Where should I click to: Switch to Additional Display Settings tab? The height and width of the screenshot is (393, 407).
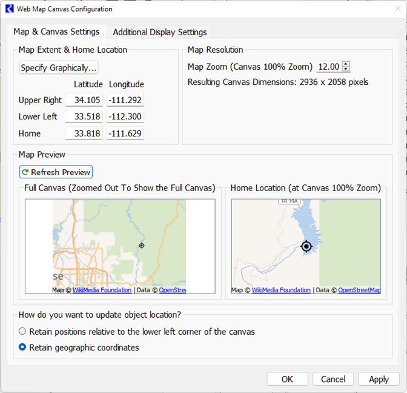[x=159, y=32]
